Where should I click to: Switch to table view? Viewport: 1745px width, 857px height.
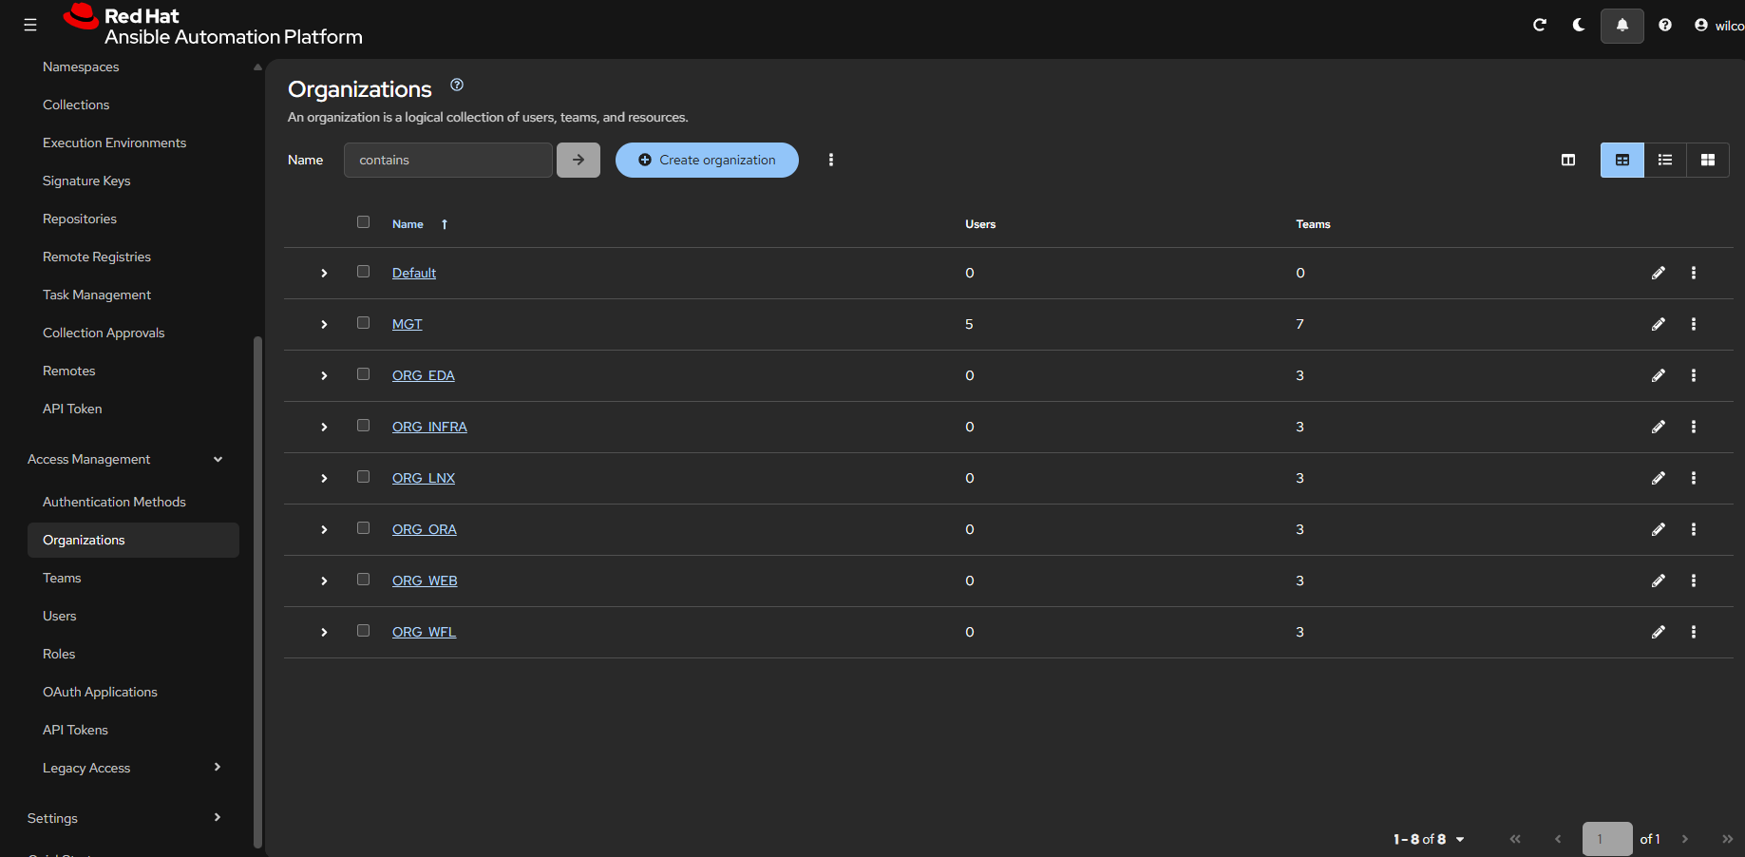coord(1622,160)
